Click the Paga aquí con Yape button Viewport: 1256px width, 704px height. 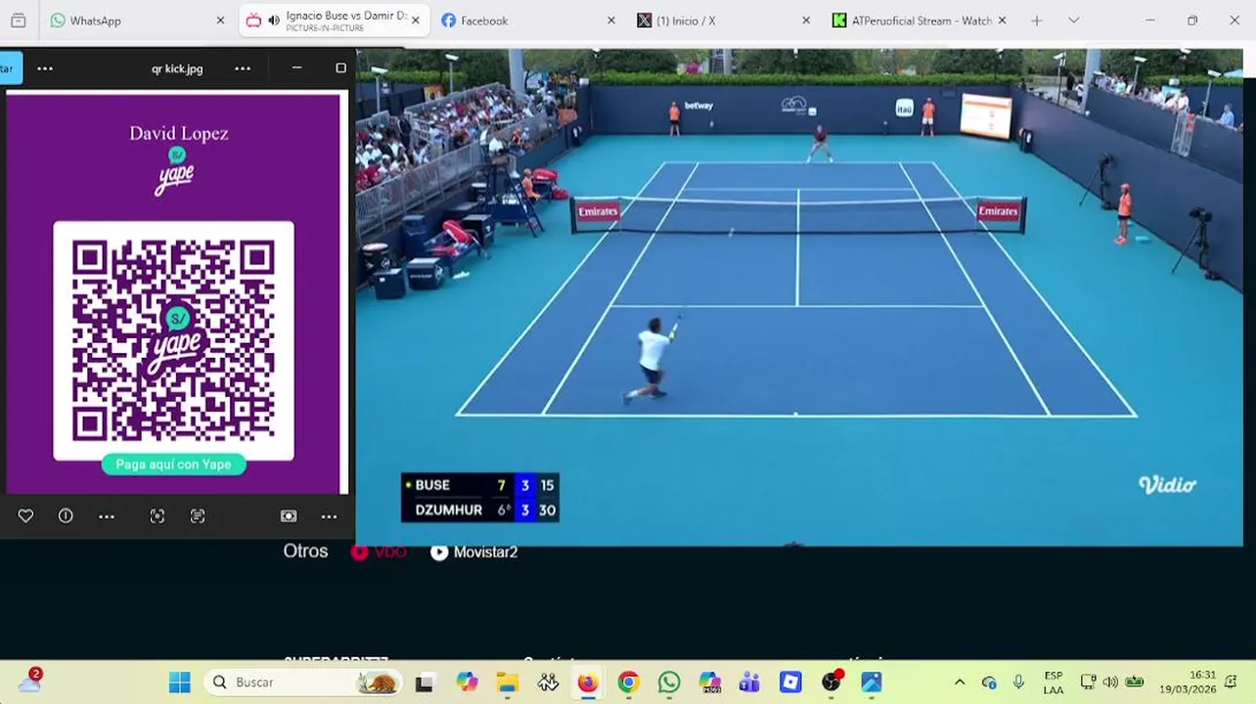(173, 464)
